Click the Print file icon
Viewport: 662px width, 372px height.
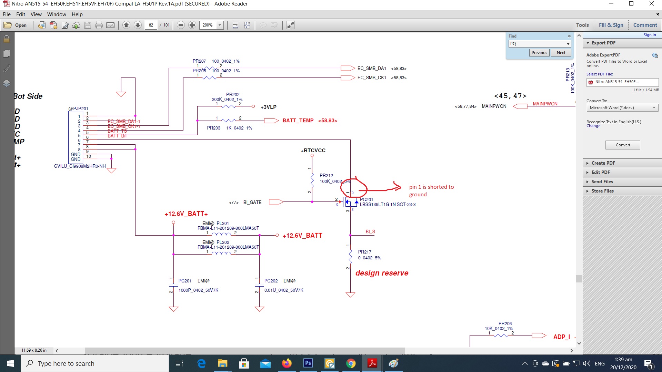coord(99,25)
